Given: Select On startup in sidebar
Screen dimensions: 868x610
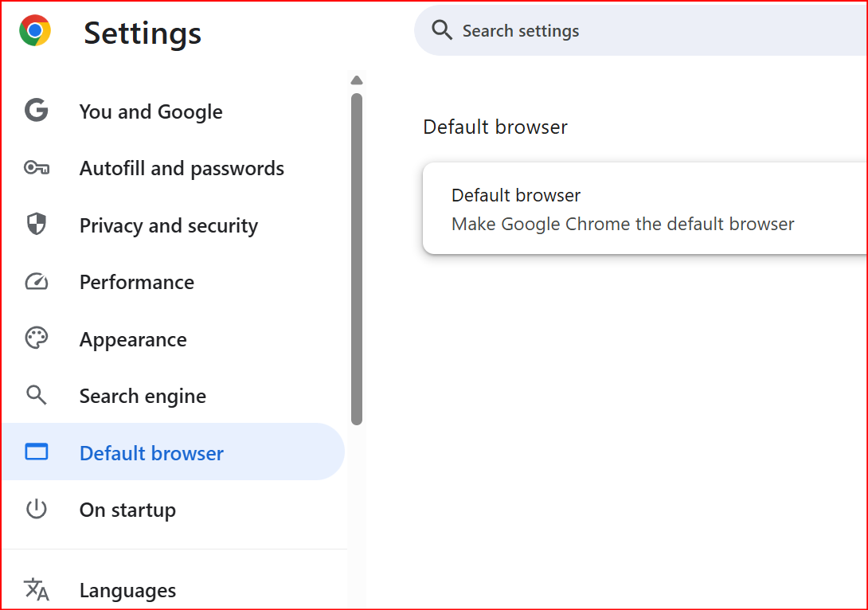Looking at the screenshot, I should (x=127, y=510).
